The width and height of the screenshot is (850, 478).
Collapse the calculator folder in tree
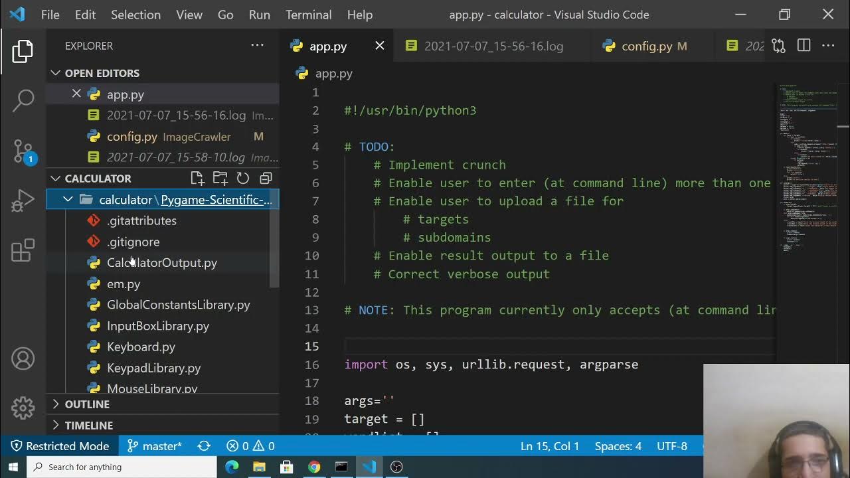coord(68,199)
